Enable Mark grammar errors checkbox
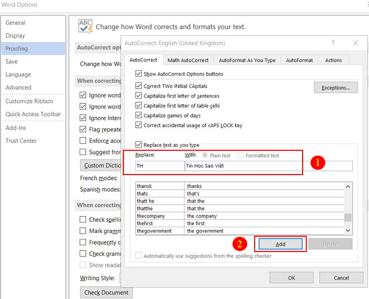The image size is (369, 299). click(x=83, y=231)
